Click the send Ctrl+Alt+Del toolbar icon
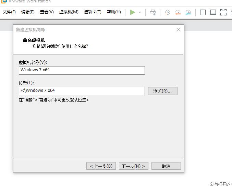The height and width of the screenshot is (194, 232). click(153, 12)
